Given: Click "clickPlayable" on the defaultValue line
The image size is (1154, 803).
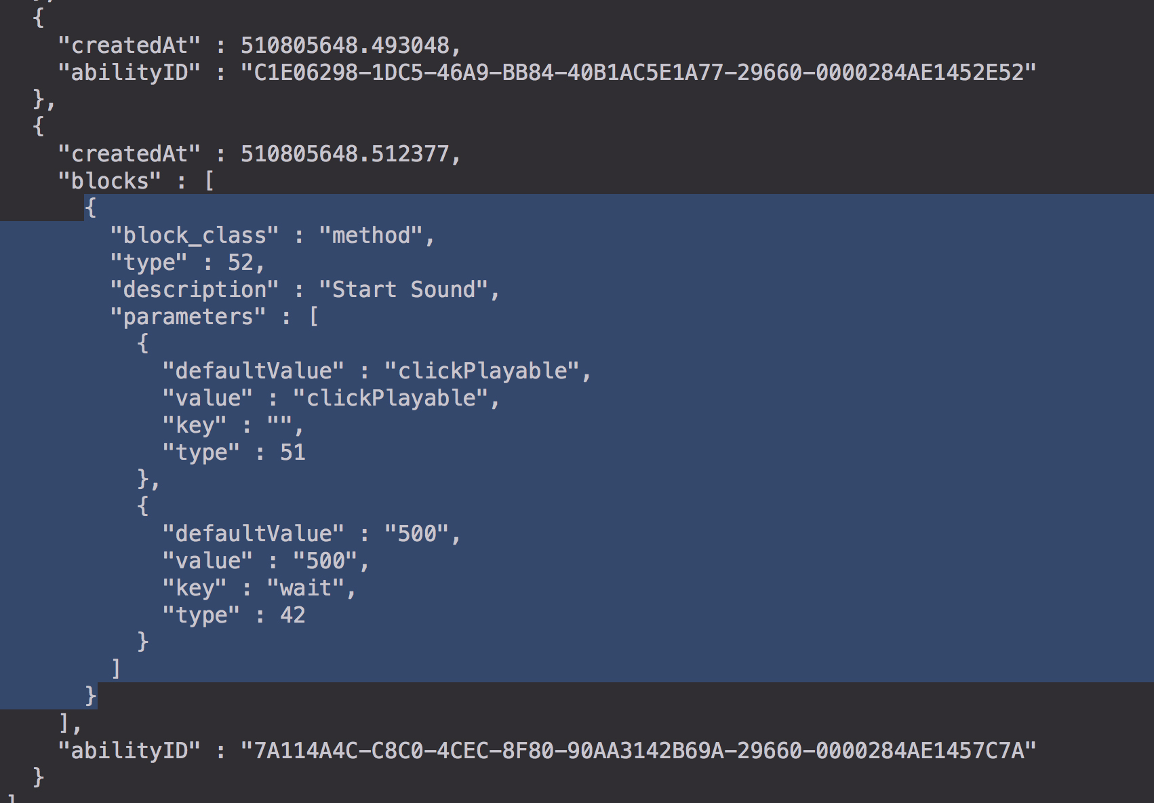Looking at the screenshot, I should click(x=482, y=371).
